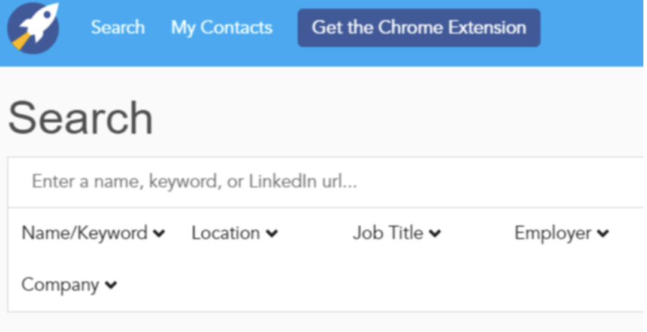Click the large Search page heading
Viewport: 647px width, 332px height.
[80, 118]
